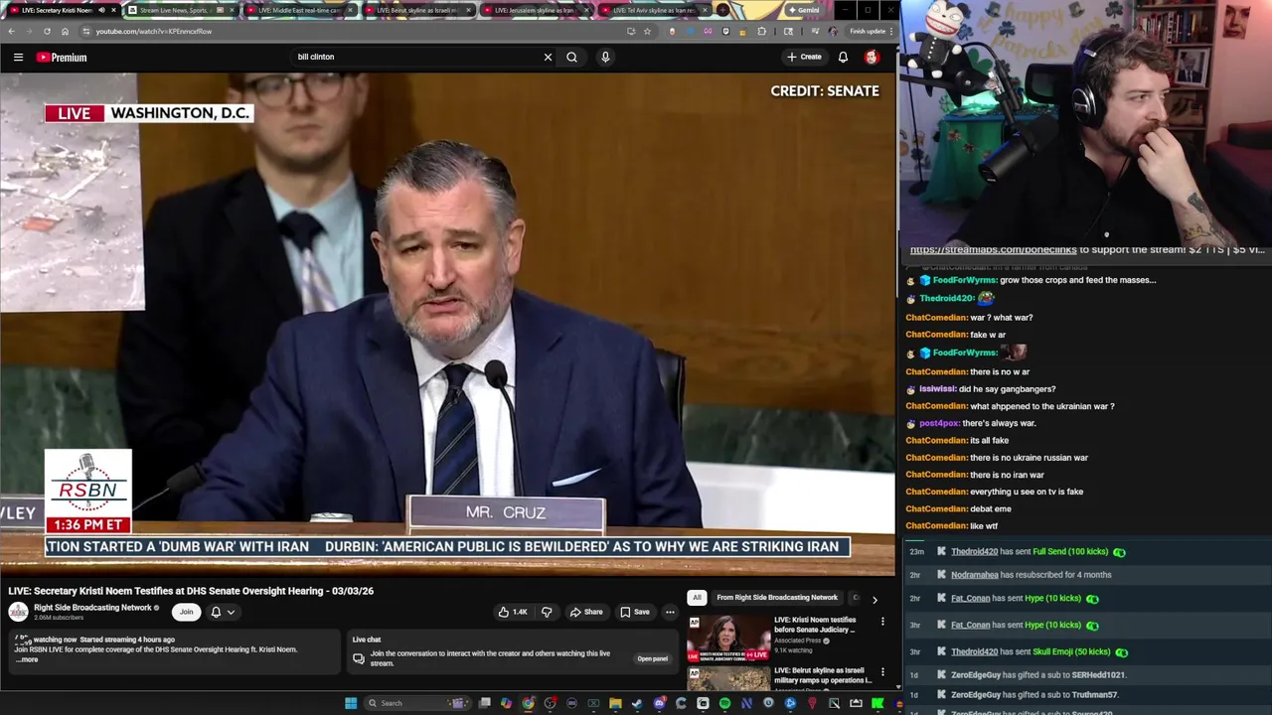Open the Create upload menu
This screenshot has height=715, width=1272.
click(804, 57)
